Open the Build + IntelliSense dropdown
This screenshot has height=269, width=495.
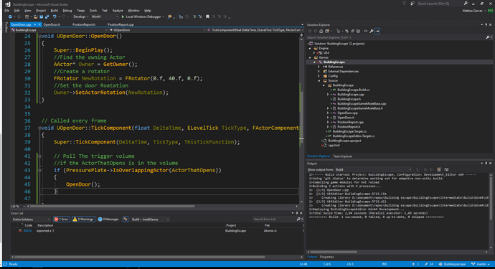point(150,219)
